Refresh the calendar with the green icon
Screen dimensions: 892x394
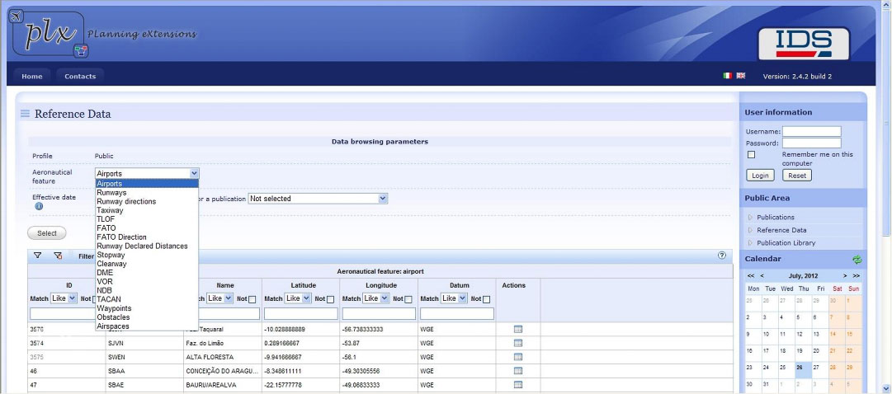pos(857,260)
